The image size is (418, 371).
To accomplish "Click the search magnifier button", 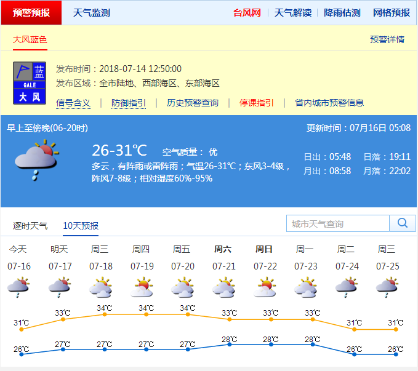I will click(x=403, y=223).
